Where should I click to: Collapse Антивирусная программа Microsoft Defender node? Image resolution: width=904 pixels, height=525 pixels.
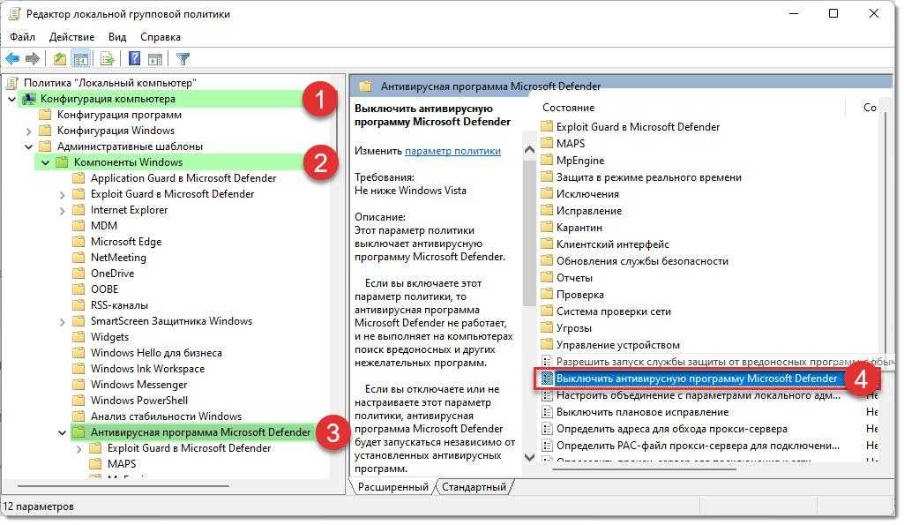[x=62, y=432]
